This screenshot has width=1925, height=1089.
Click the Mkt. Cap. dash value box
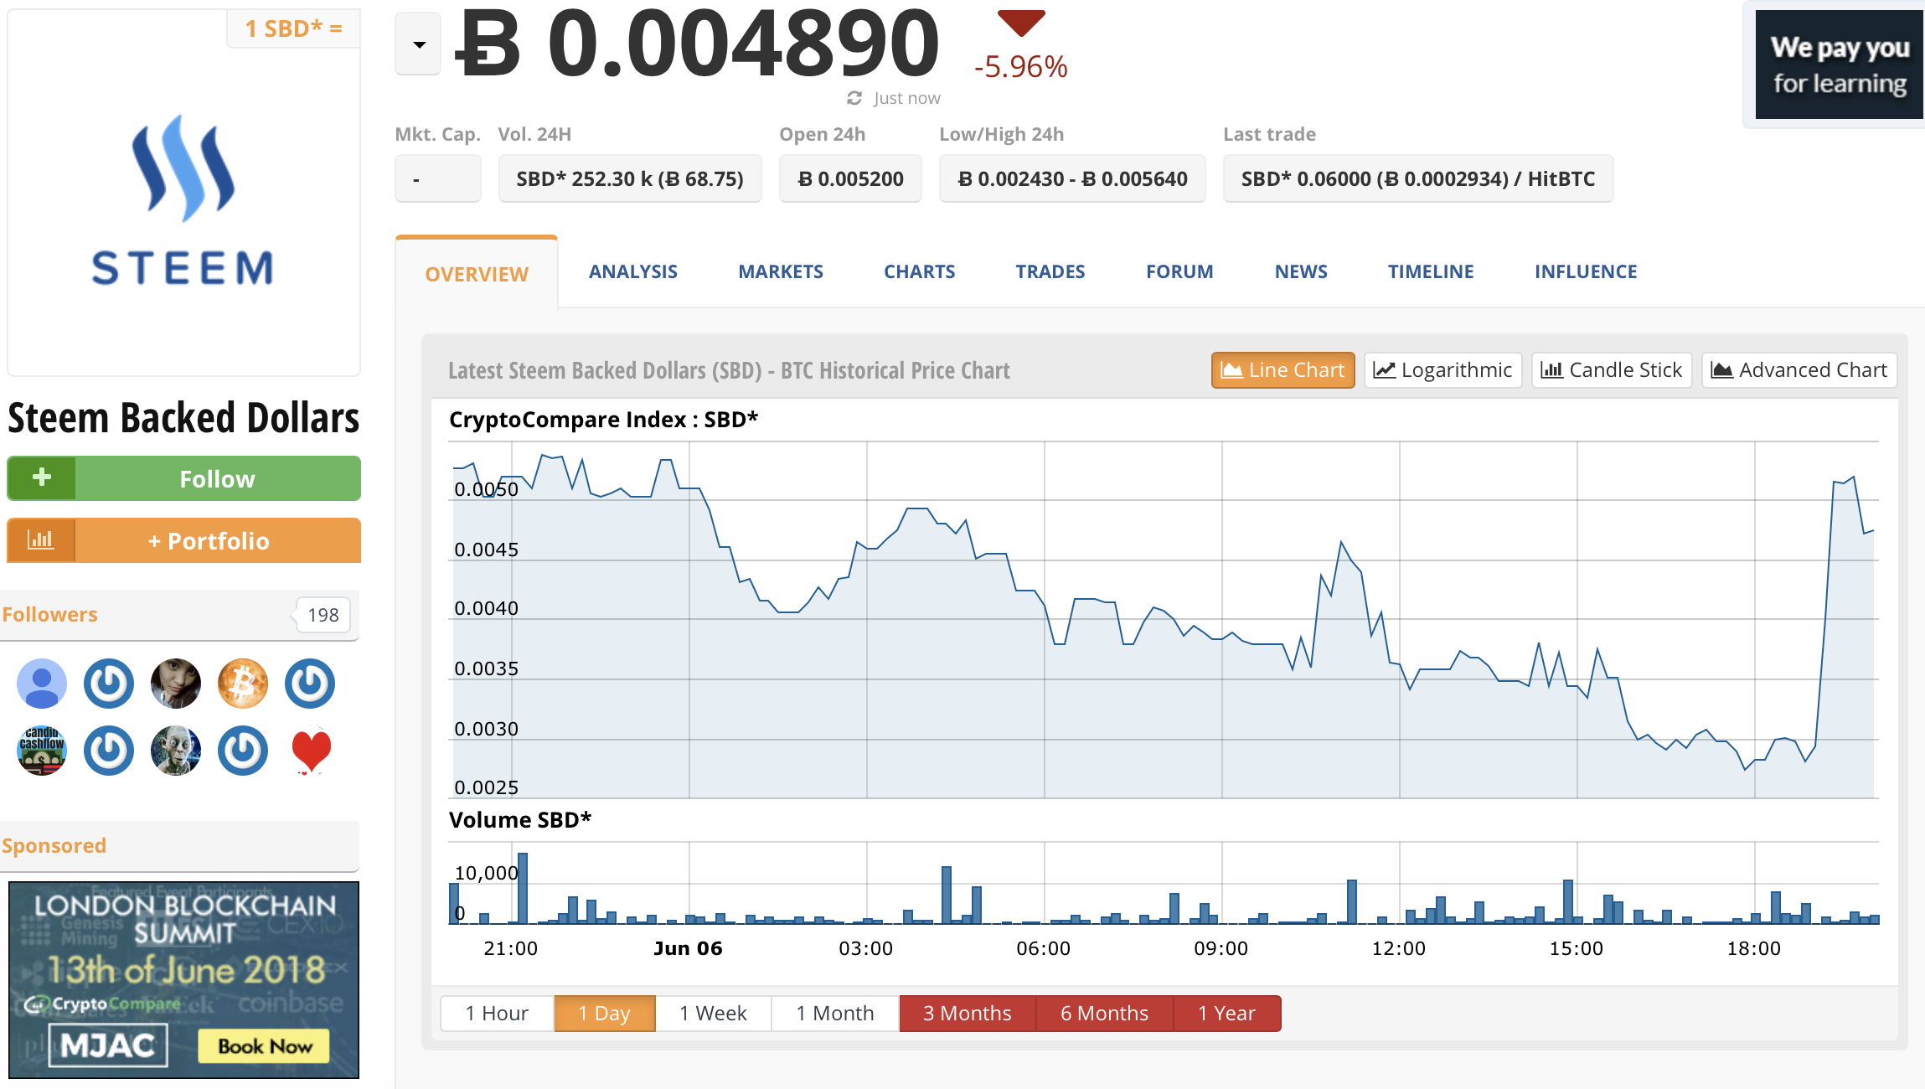coord(438,178)
